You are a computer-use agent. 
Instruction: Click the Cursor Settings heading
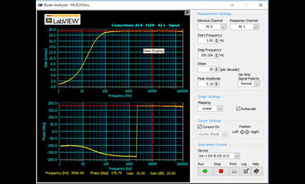pyautogui.click(x=209, y=120)
